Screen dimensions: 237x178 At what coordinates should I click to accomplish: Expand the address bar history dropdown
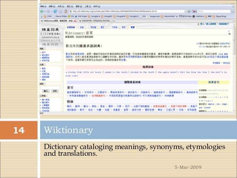[x=186, y=12]
